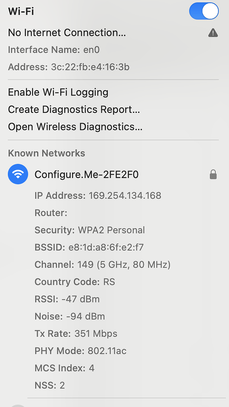Toggle the Configure.Me-2FE2F0 known network entry

[86, 174]
